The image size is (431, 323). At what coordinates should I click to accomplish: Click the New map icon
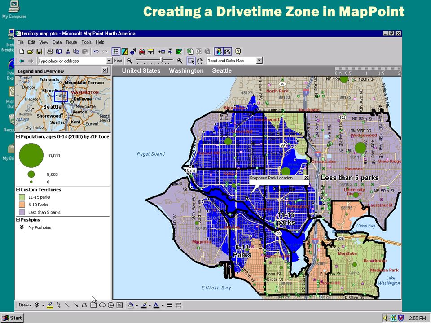pos(22,52)
